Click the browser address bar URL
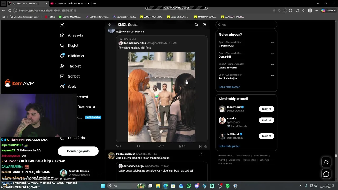This screenshot has height=190, width=338. tap(48, 11)
